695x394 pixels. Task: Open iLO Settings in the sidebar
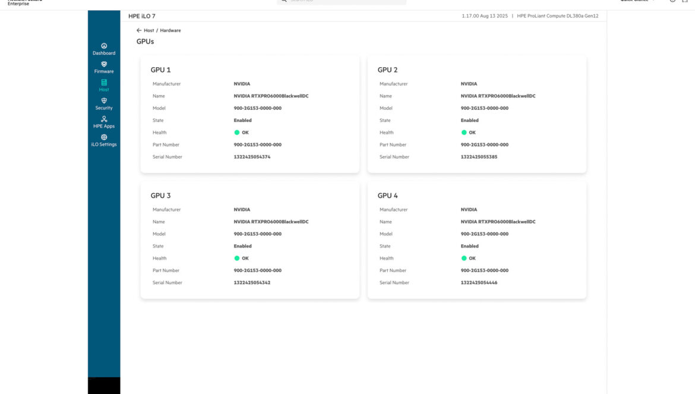[104, 137]
